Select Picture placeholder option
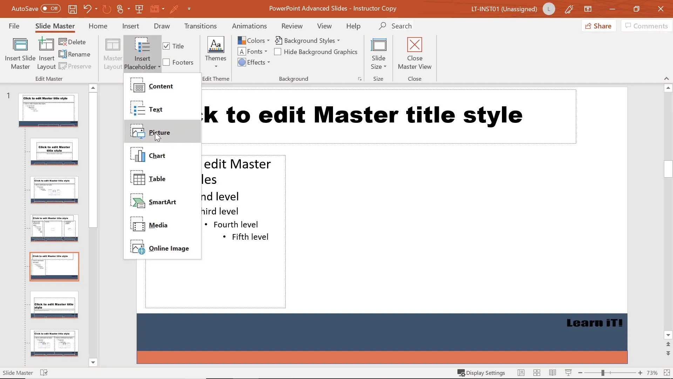 coord(162,132)
